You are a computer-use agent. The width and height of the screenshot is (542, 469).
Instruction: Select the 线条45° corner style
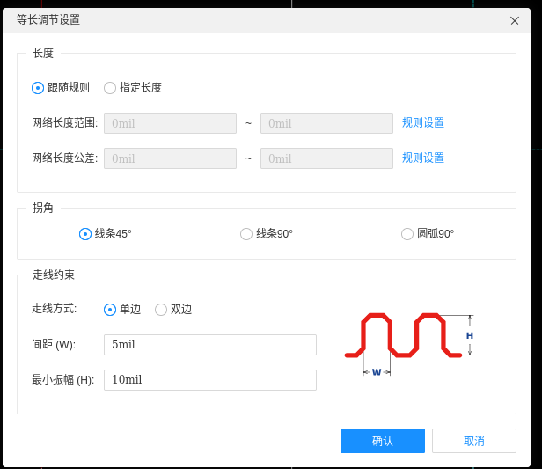[x=85, y=234]
